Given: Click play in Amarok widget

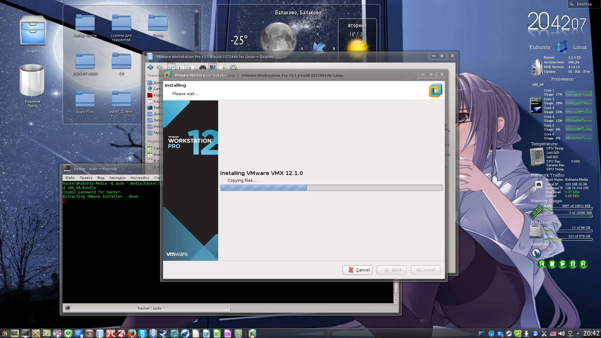Looking at the screenshot, I should click(562, 264).
